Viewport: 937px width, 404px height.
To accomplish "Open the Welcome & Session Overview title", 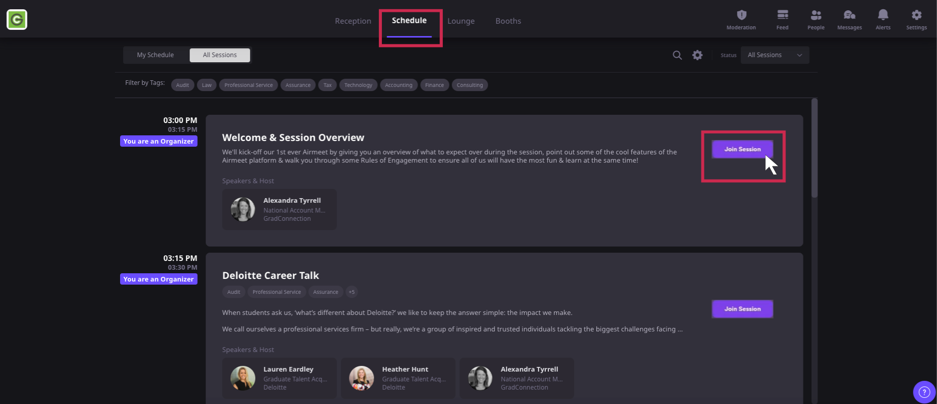I will click(x=293, y=137).
